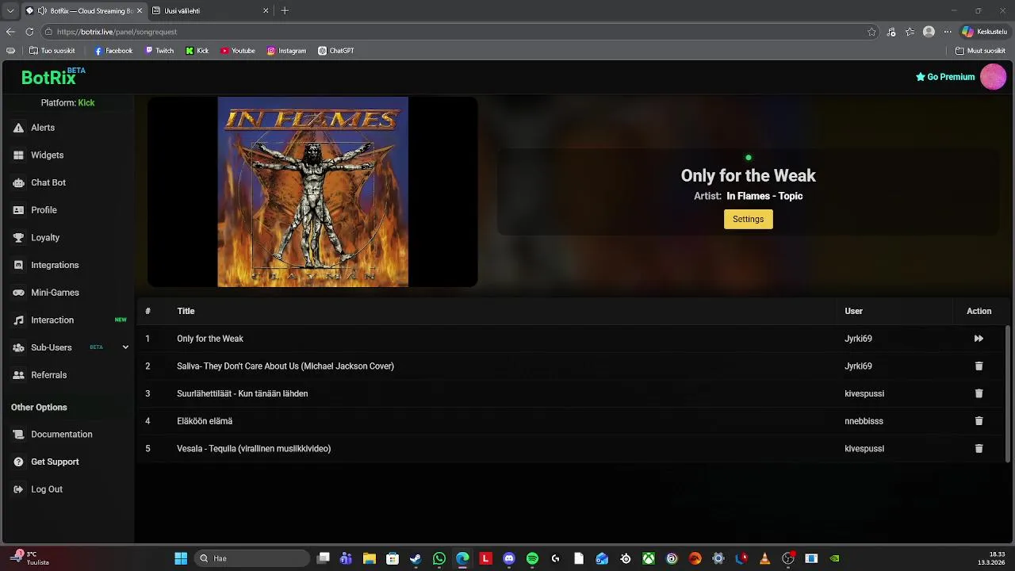Screen dimensions: 1015x571
Task: Open Discord from the taskbar
Action: [509, 558]
